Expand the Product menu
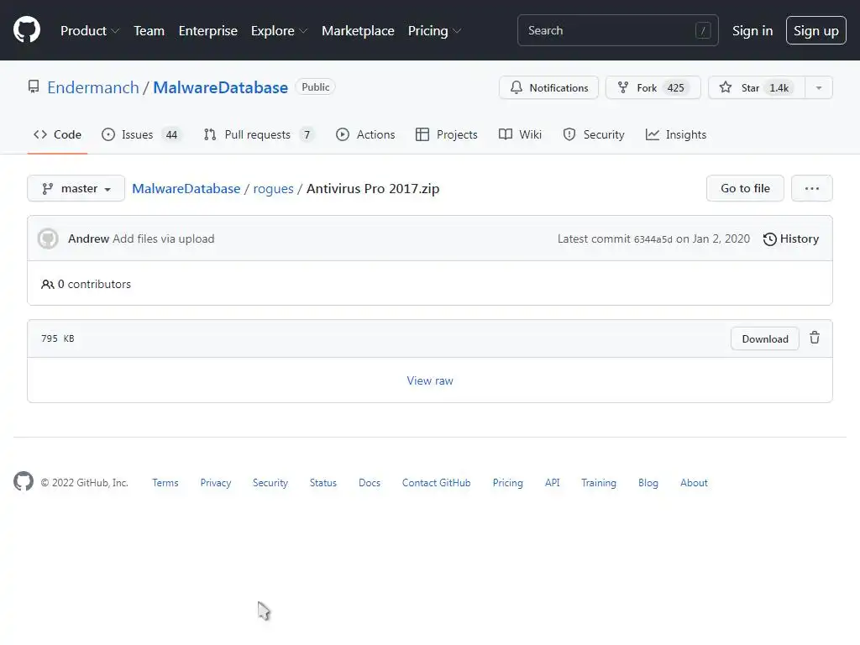 click(x=90, y=31)
